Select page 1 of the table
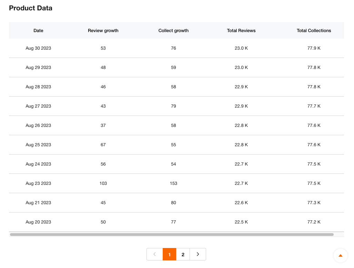 tap(169, 254)
